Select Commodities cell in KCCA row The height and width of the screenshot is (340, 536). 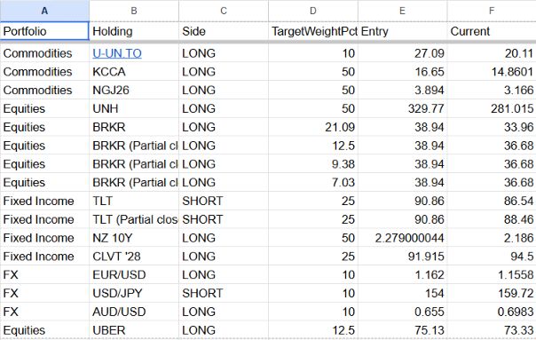coord(44,72)
